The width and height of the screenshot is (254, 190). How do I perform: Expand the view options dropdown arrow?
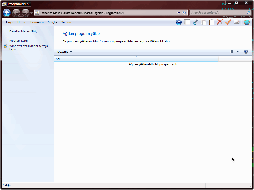click(238, 52)
